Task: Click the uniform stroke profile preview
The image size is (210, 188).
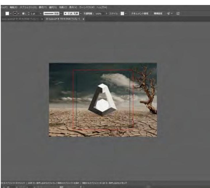Action: [x=51, y=14]
